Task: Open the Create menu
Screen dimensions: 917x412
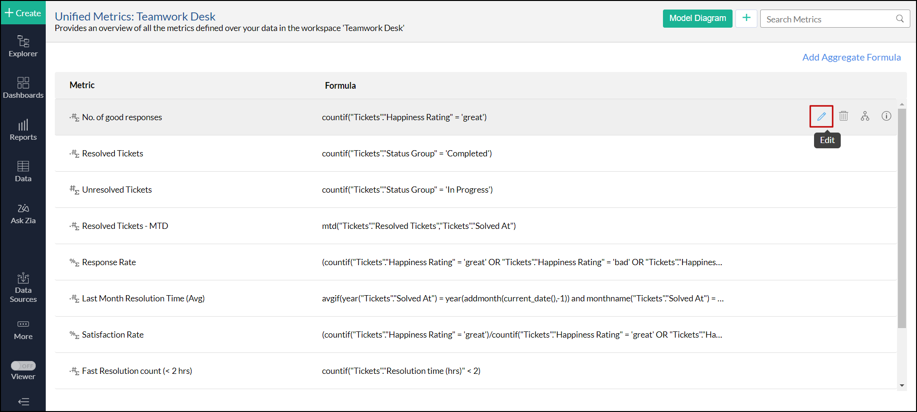Action: [x=23, y=13]
